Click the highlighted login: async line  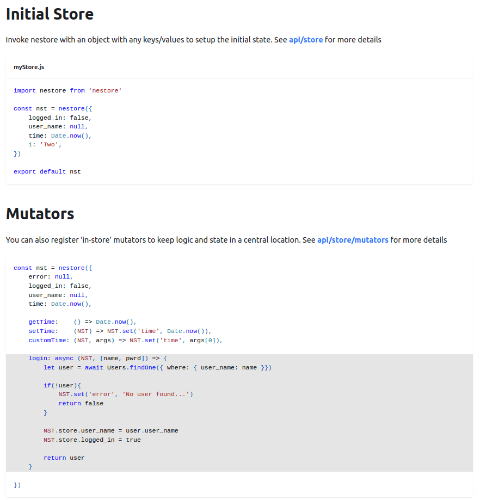point(98,358)
